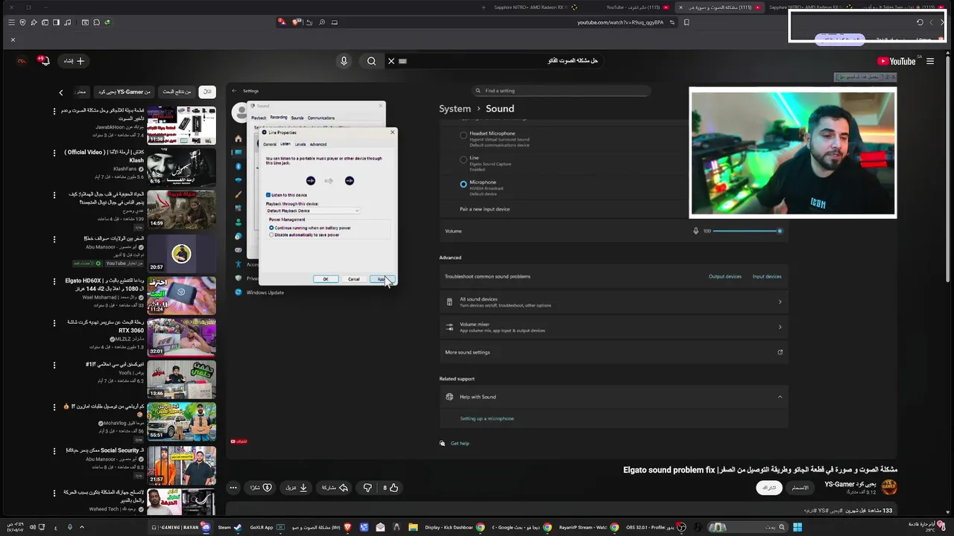Open Get help link
This screenshot has width=954, height=536.
pyautogui.click(x=460, y=444)
